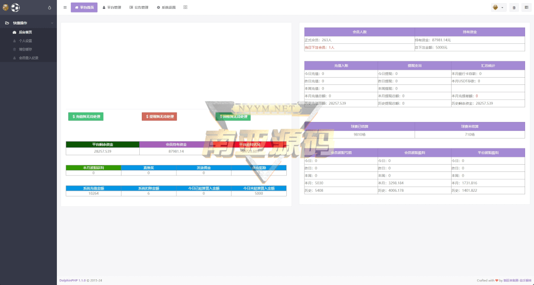The height and width of the screenshot is (285, 534).
Task: Click the DolphinPHP link in the footer
Action: pos(68,280)
